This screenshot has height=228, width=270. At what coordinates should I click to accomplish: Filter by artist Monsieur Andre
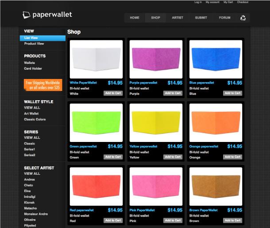(x=36, y=214)
